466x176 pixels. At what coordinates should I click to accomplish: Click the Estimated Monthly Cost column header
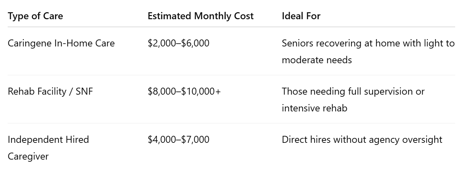[x=201, y=16]
